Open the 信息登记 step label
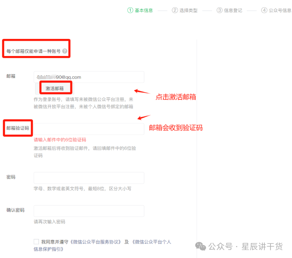Image resolution: width=292 pixels, height=258 pixels. [233, 11]
